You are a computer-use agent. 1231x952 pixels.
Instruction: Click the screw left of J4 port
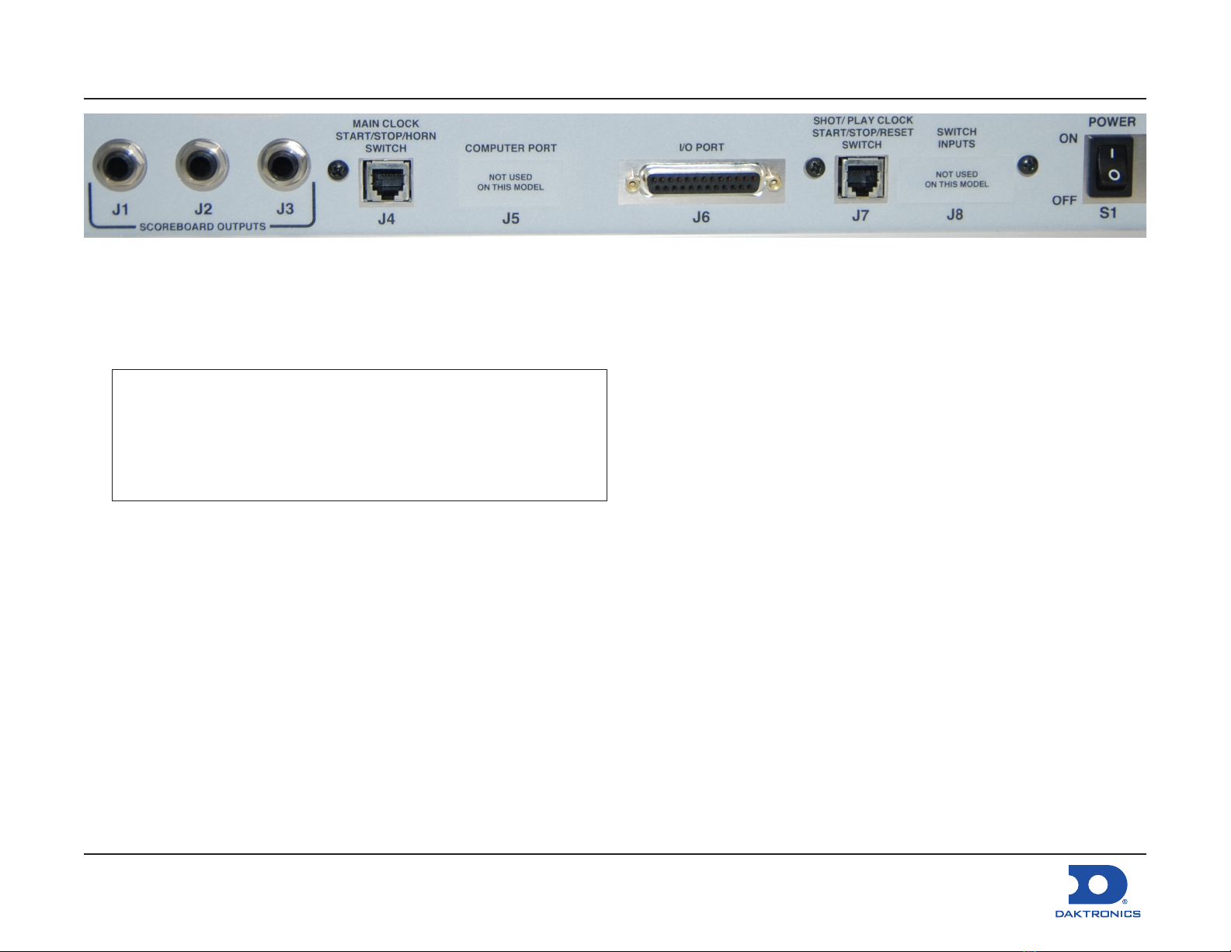pyautogui.click(x=338, y=170)
